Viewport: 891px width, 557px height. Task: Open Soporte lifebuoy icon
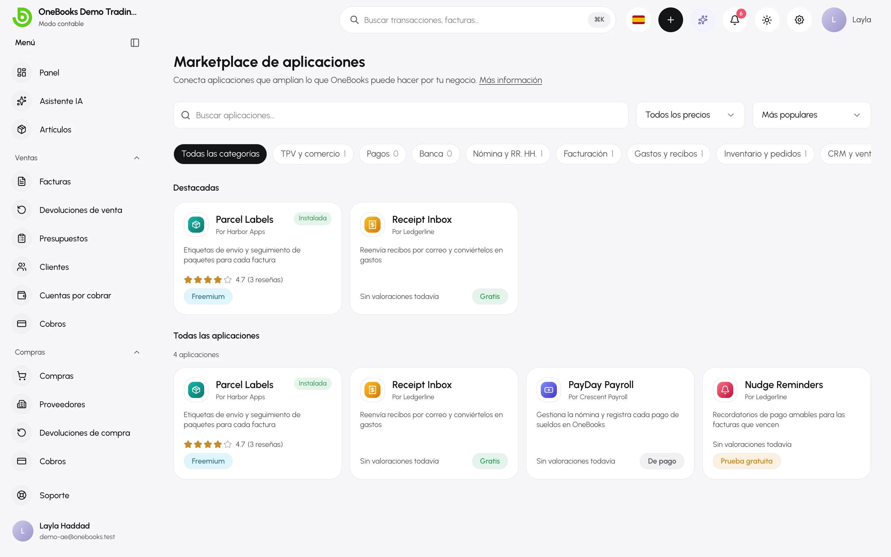pos(22,495)
